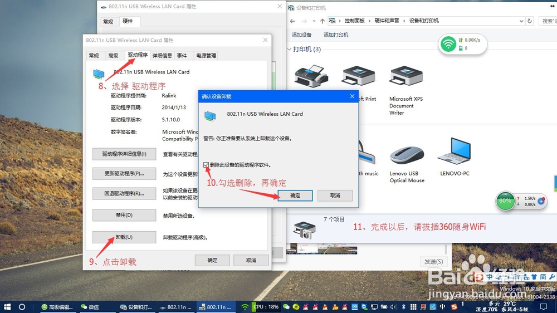Screen dimensions: 557x313
Task: Click WeChat tray icon
Action: (x=286, y=307)
